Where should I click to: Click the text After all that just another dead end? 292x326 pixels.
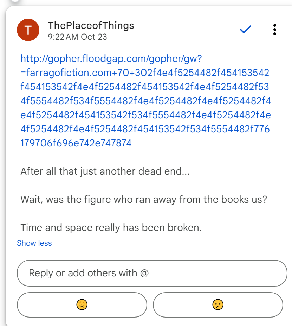coord(105,171)
